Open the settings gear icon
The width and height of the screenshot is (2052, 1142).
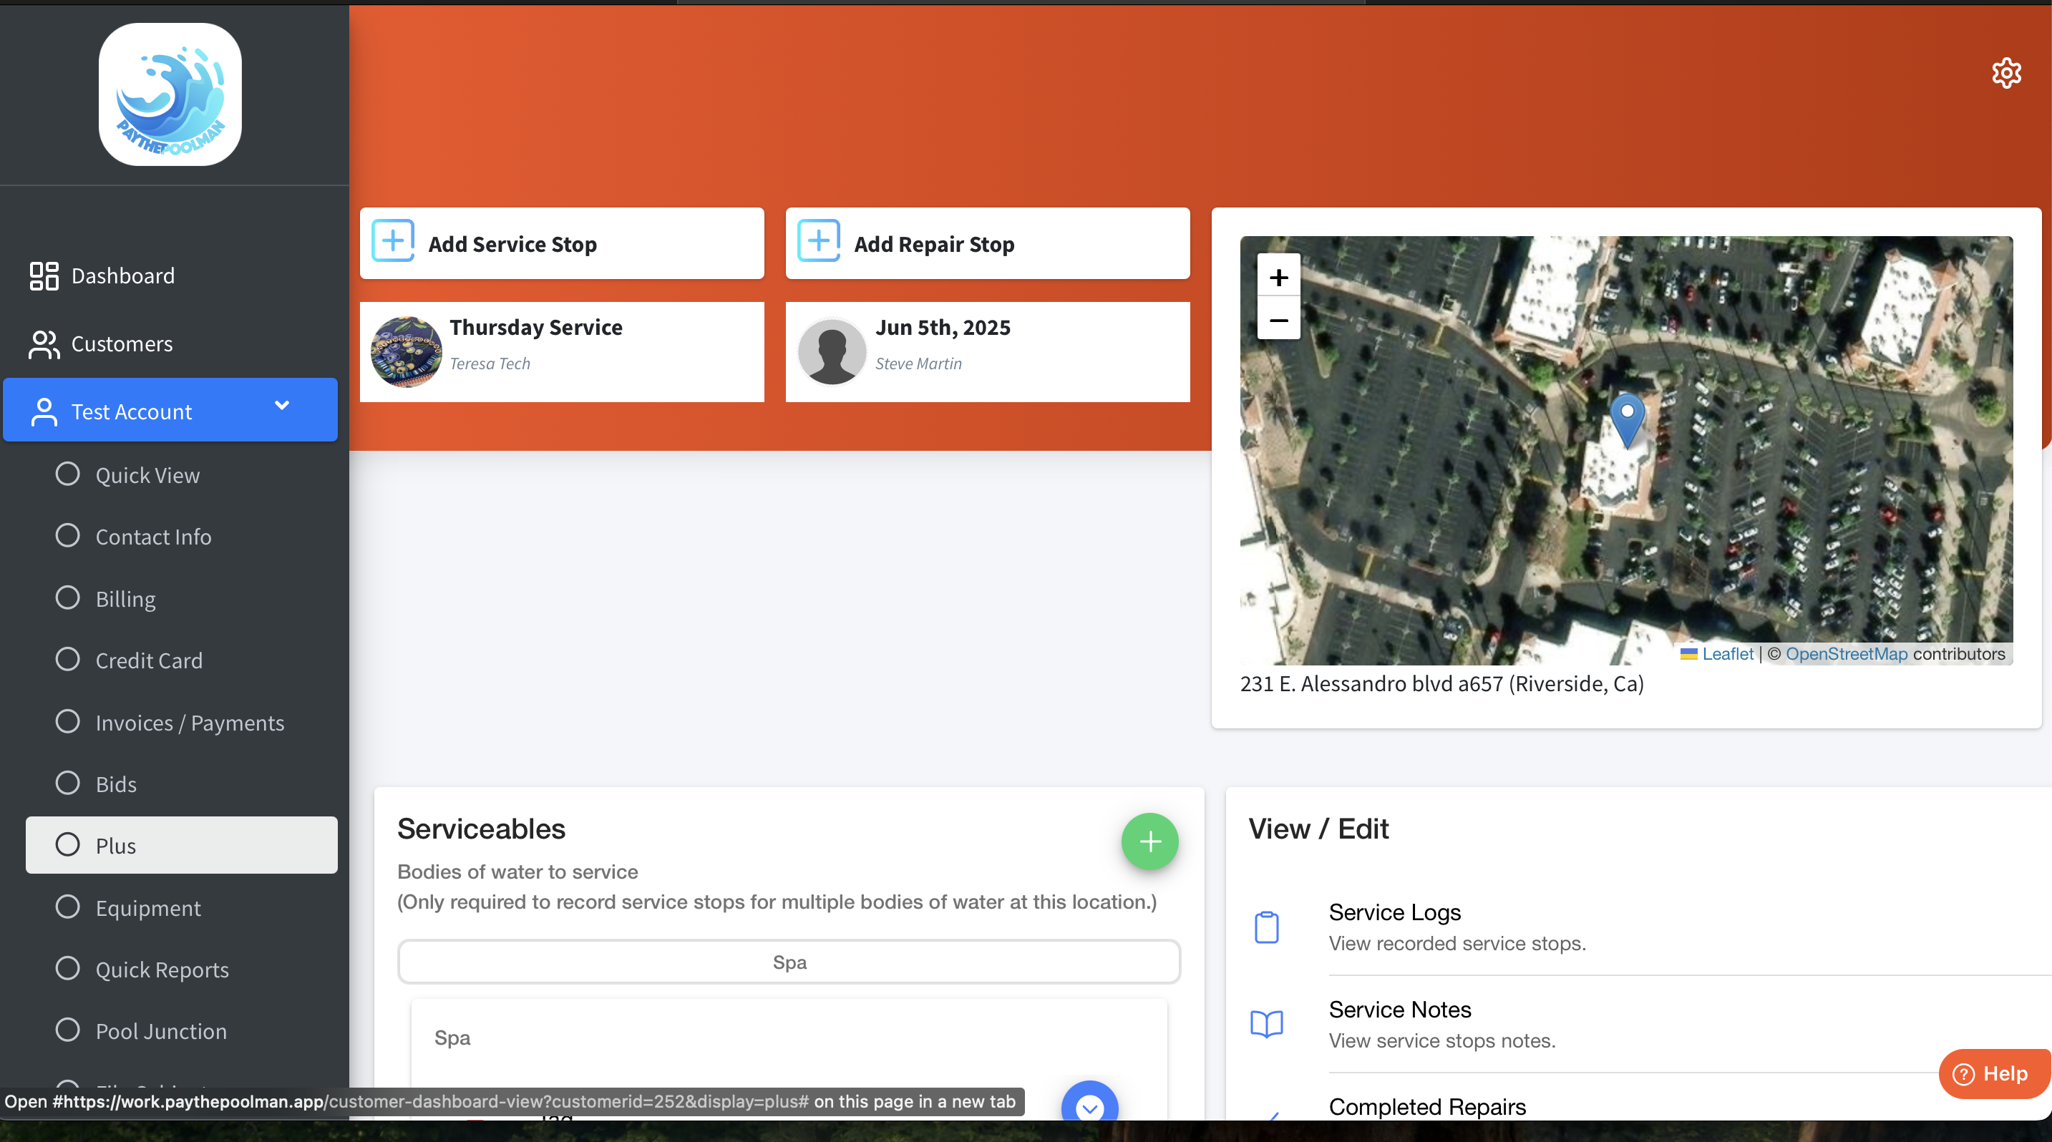click(2005, 72)
